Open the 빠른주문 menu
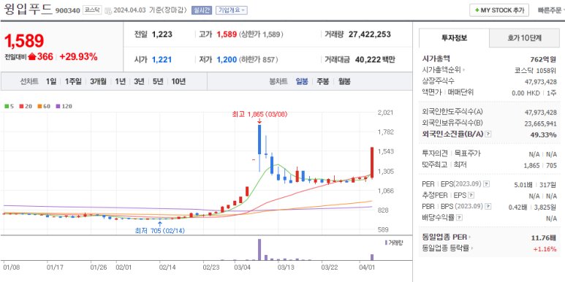Image resolution: width=565 pixels, height=282 pixels. 550,10
